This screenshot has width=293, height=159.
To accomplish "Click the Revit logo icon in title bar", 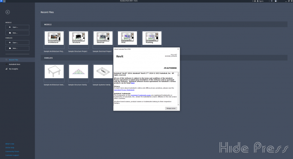I will (1, 1).
